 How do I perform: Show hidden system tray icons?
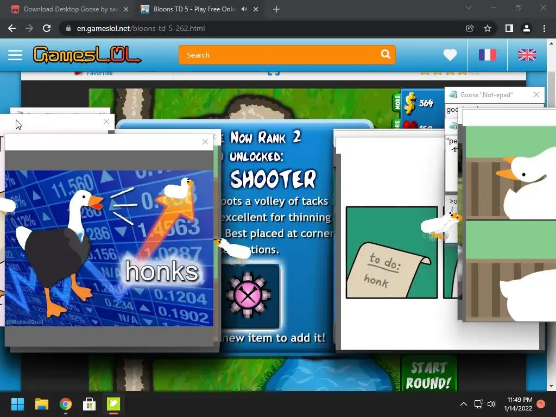(464, 404)
